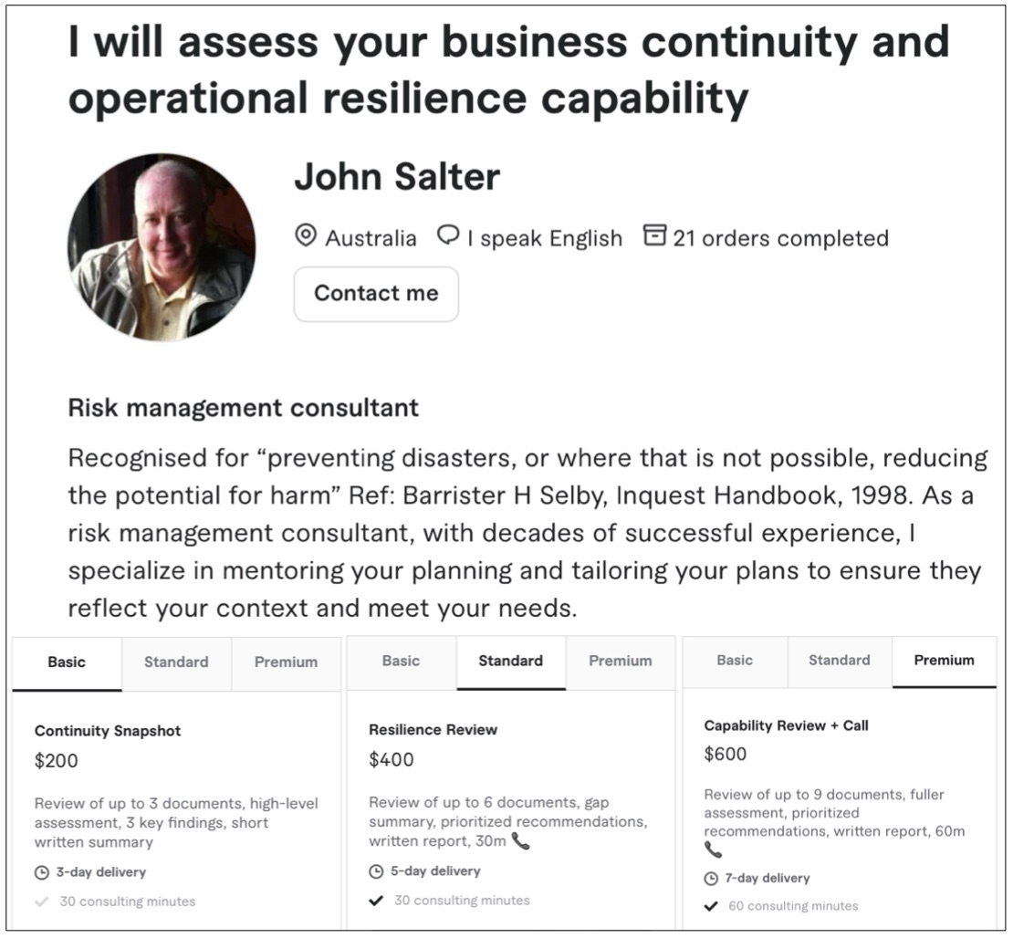1013x938 pixels.
Task: Open John Salter's profile name link
Action: point(397,177)
